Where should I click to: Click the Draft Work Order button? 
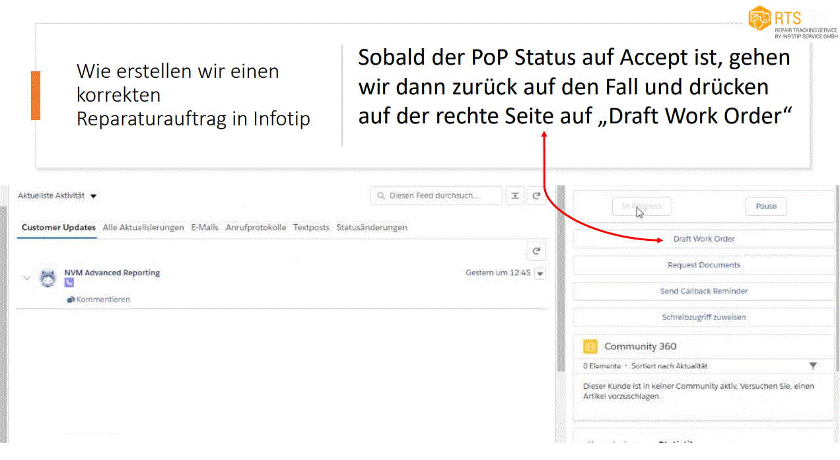tap(704, 239)
